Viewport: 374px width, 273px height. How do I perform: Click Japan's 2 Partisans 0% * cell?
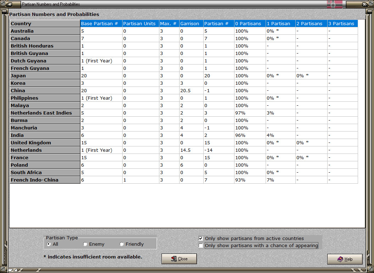click(311, 76)
